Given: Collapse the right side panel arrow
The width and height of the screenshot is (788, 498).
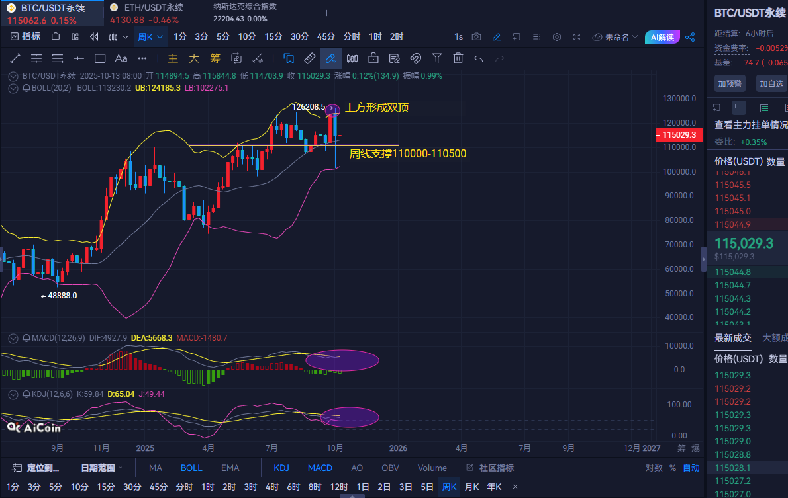Looking at the screenshot, I should coord(703,259).
